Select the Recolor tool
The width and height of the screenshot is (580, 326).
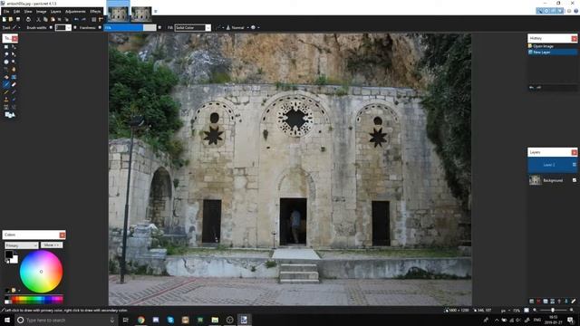coord(14,100)
